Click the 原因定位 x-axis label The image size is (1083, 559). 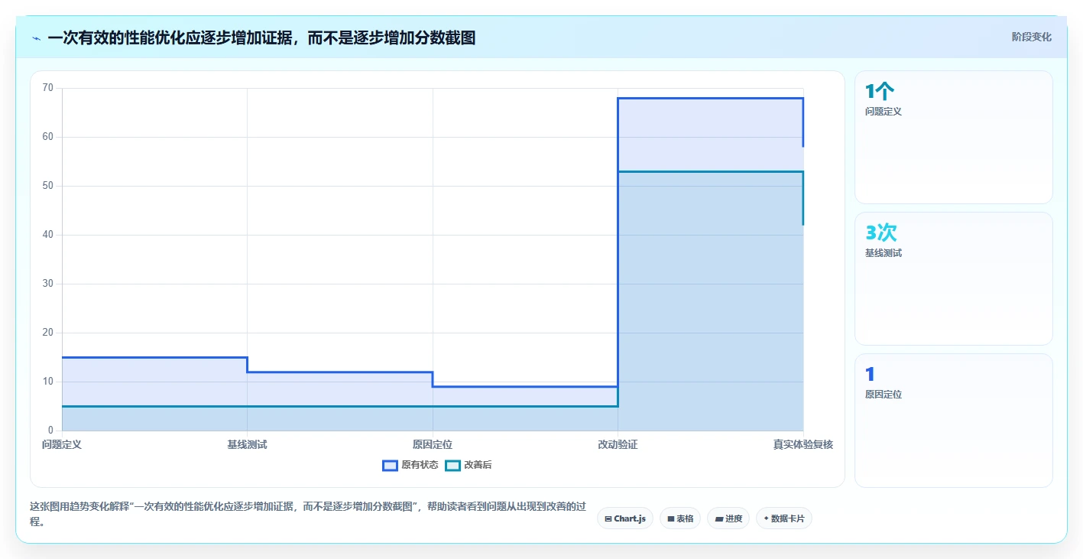coord(433,444)
